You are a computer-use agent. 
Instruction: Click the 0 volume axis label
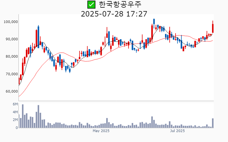(x=17, y=128)
